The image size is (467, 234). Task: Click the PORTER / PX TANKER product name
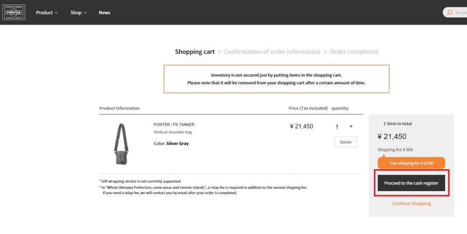[x=174, y=125]
